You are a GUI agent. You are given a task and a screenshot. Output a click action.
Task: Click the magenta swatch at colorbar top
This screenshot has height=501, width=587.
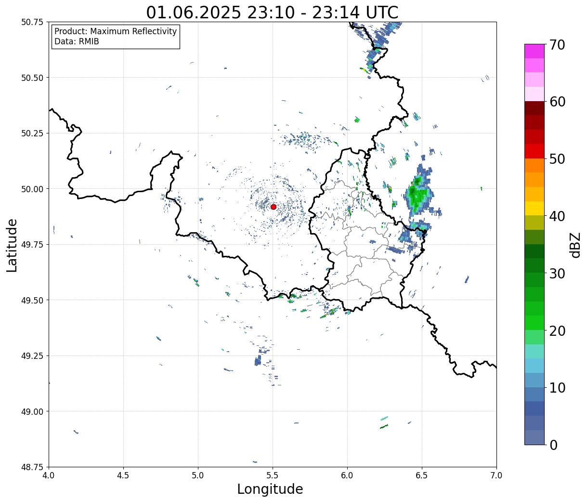pos(535,51)
